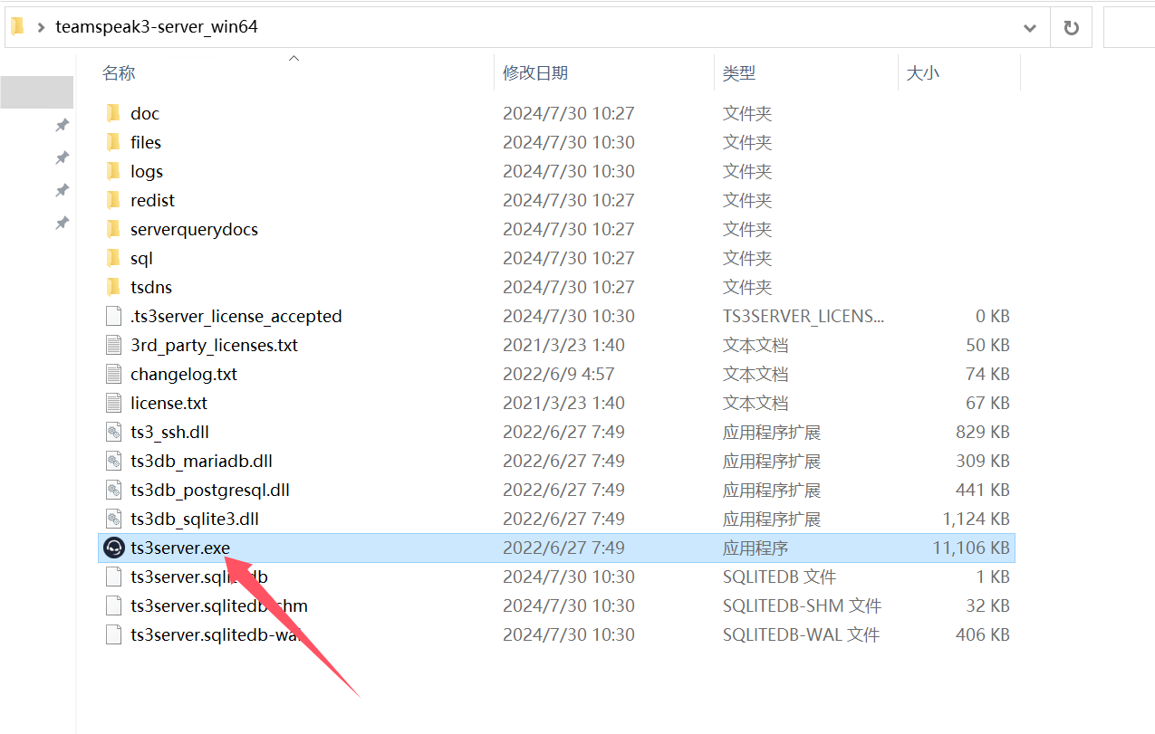Select the file name sql
This screenshot has height=734, width=1155.
[141, 258]
